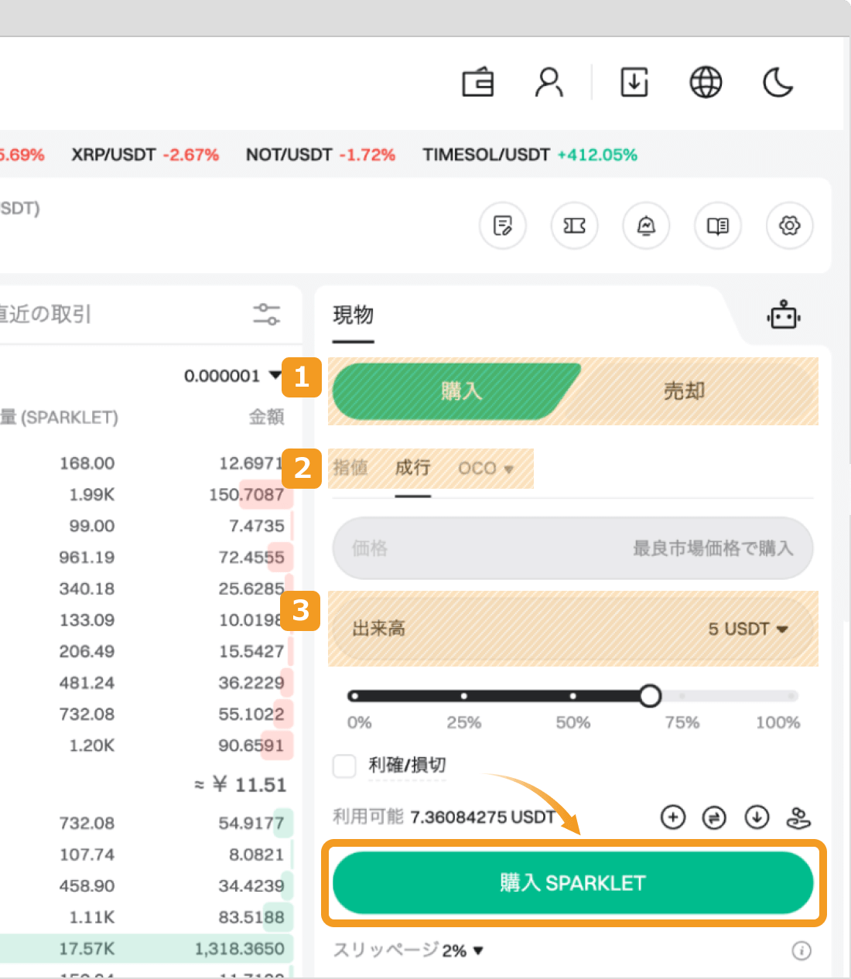Viewport: 851px width, 979px height.
Task: Open the user account profile icon
Action: pos(549,82)
